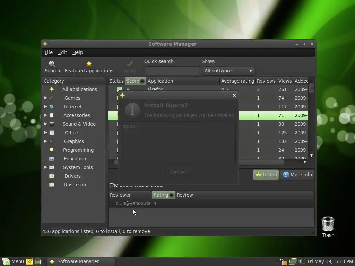Sort by the Application column header
Screen dimensions: 355x266
[x=183, y=81]
